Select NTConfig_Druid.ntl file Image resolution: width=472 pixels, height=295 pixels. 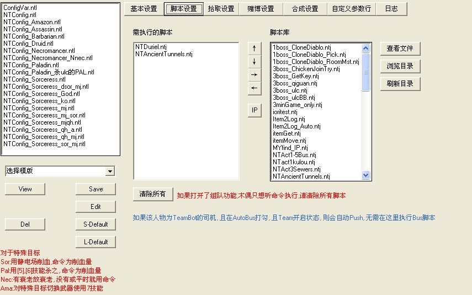[x=28, y=44]
